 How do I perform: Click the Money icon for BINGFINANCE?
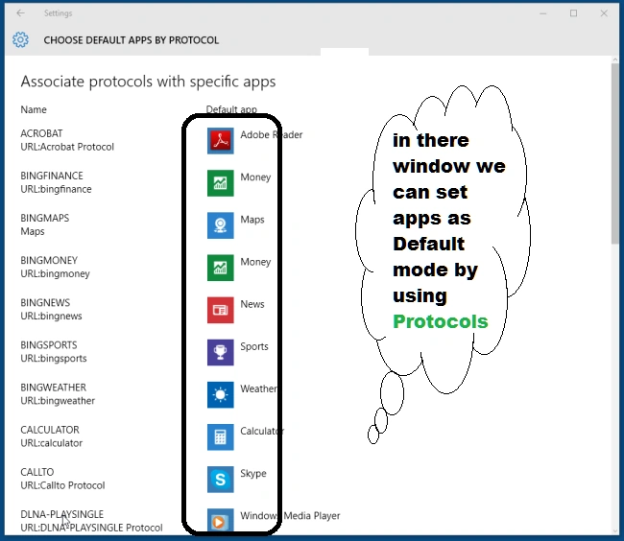pyautogui.click(x=221, y=183)
